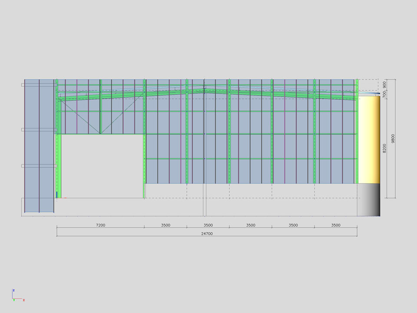Pick the 8200 vertical dimension label
Screen dimensions: 417x313
[x=384, y=148]
